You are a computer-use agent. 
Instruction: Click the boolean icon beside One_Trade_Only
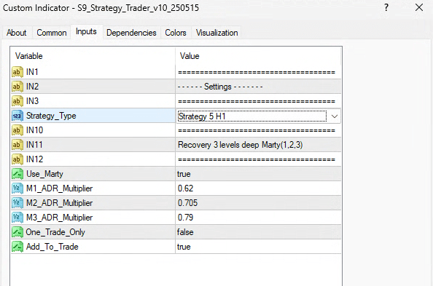tap(17, 232)
